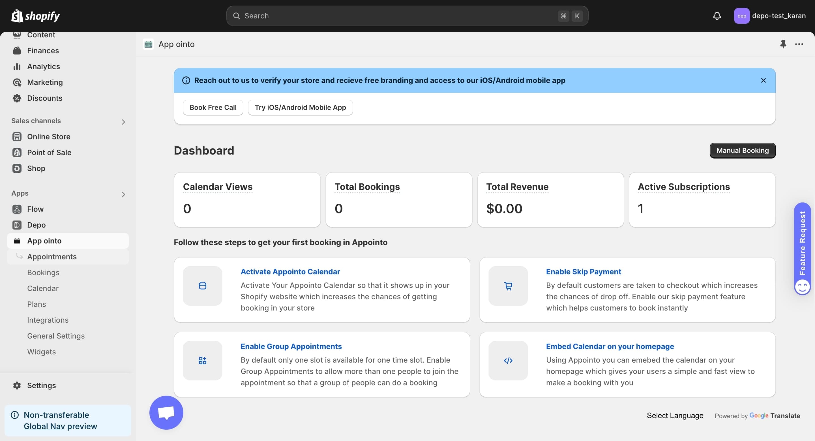Click the $0.00 revenue value
815x441 pixels.
point(504,209)
